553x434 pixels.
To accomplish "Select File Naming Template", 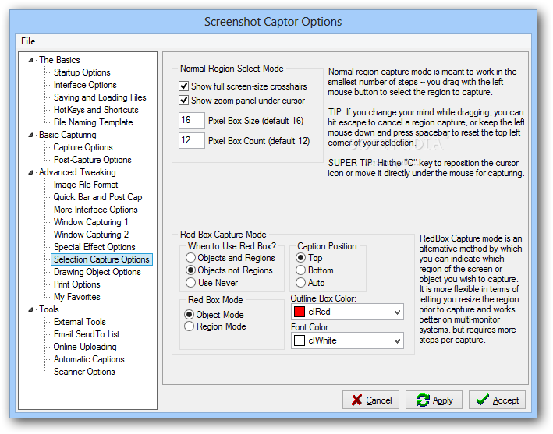I will pyautogui.click(x=93, y=122).
